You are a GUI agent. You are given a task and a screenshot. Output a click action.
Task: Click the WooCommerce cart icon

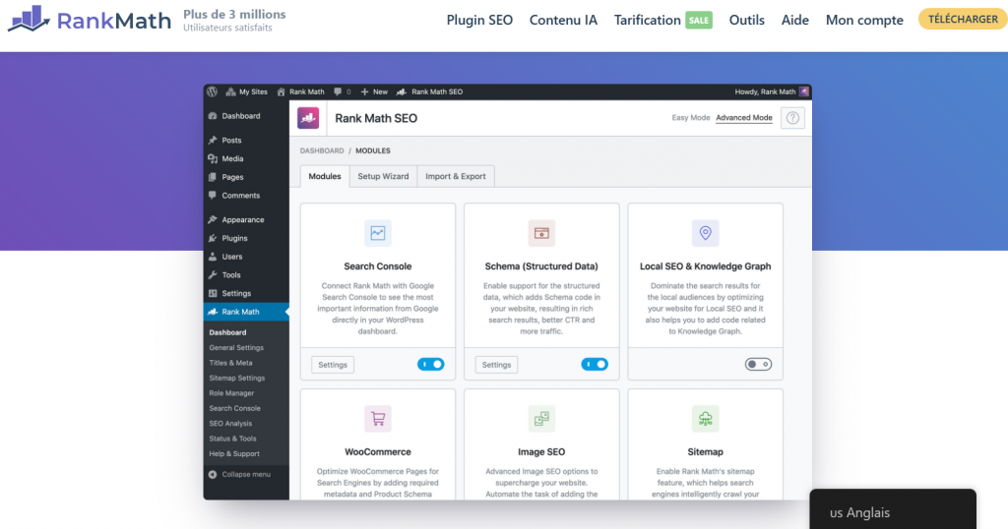pyautogui.click(x=377, y=419)
